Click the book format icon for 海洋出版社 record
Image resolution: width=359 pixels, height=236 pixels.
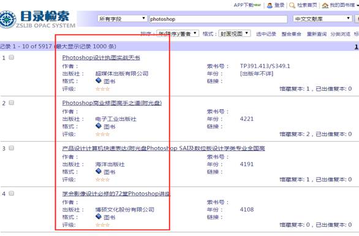pos(99,171)
